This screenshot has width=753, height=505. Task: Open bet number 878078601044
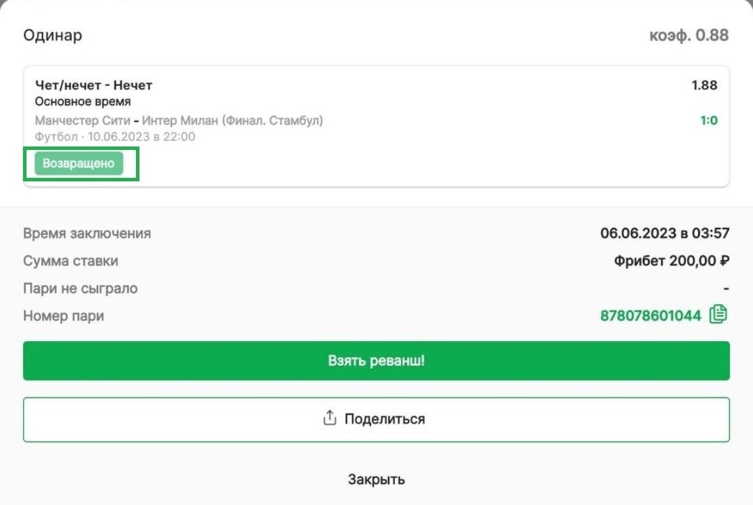(650, 316)
